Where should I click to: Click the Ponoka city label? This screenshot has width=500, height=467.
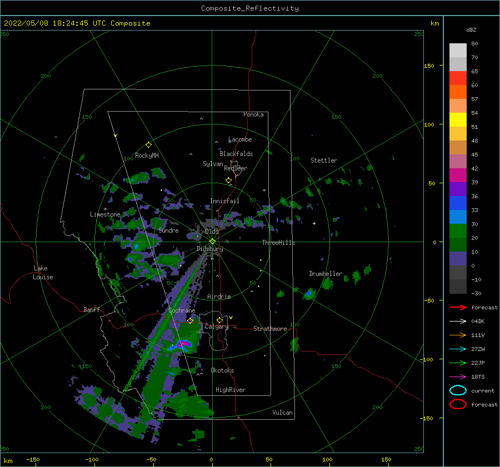[253, 114]
